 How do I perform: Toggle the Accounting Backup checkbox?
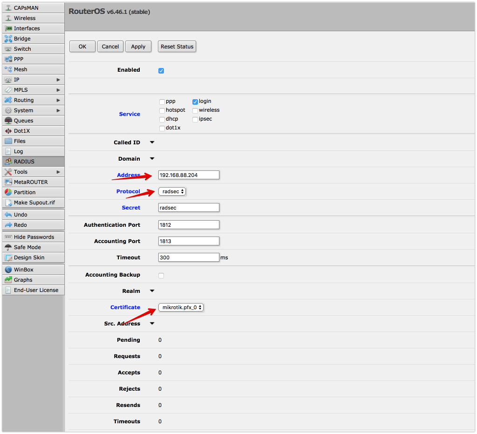(x=161, y=275)
